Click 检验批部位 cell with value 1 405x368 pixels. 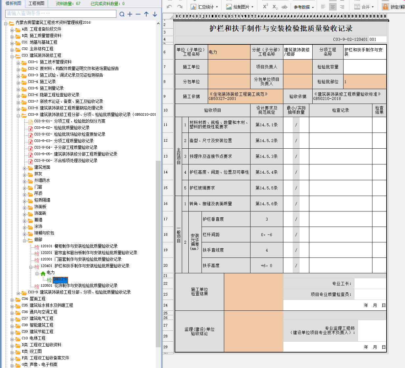click(365, 82)
